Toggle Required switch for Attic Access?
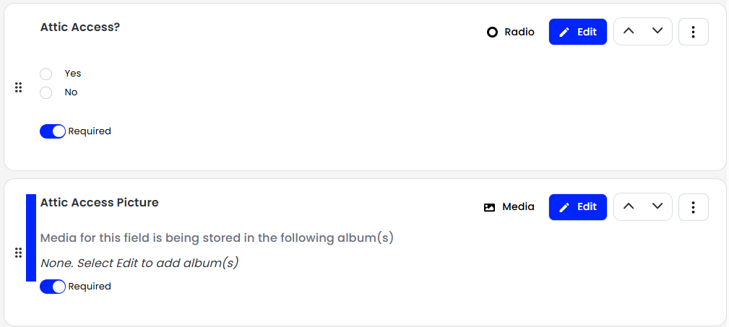Image resolution: width=729 pixels, height=327 pixels. tap(53, 131)
